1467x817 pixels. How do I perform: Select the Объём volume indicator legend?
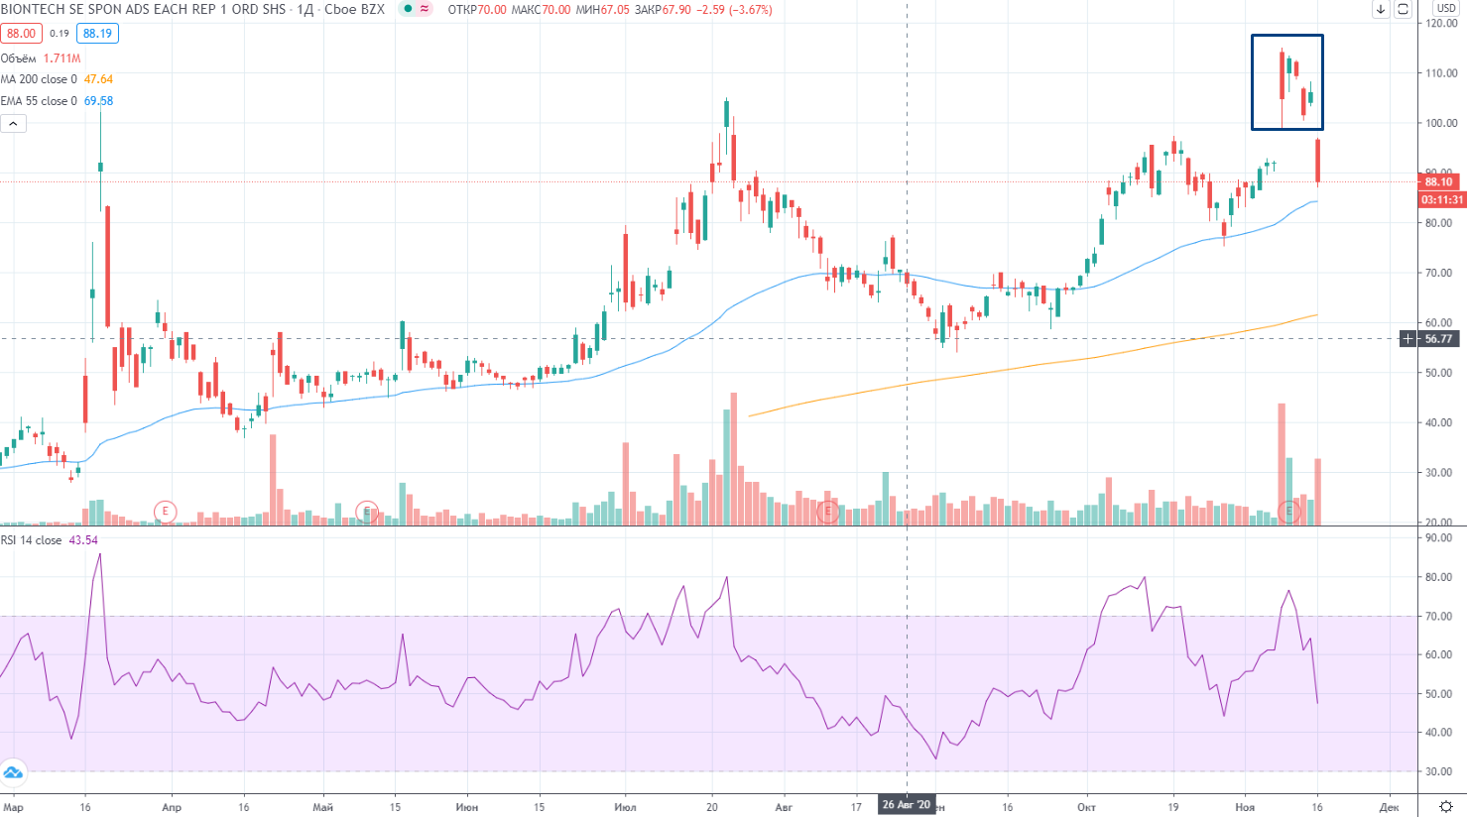pos(19,58)
